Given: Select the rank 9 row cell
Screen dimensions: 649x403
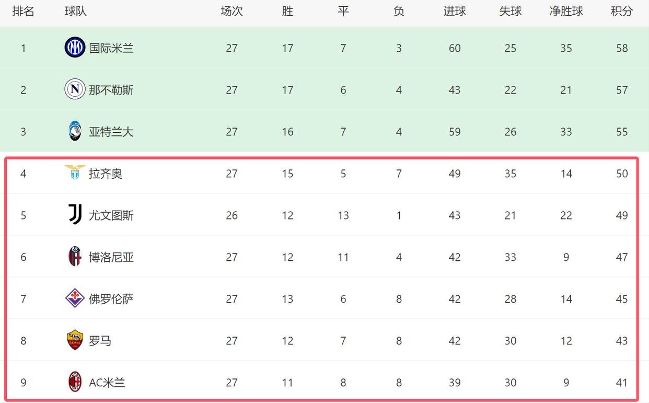Looking at the screenshot, I should tap(23, 383).
